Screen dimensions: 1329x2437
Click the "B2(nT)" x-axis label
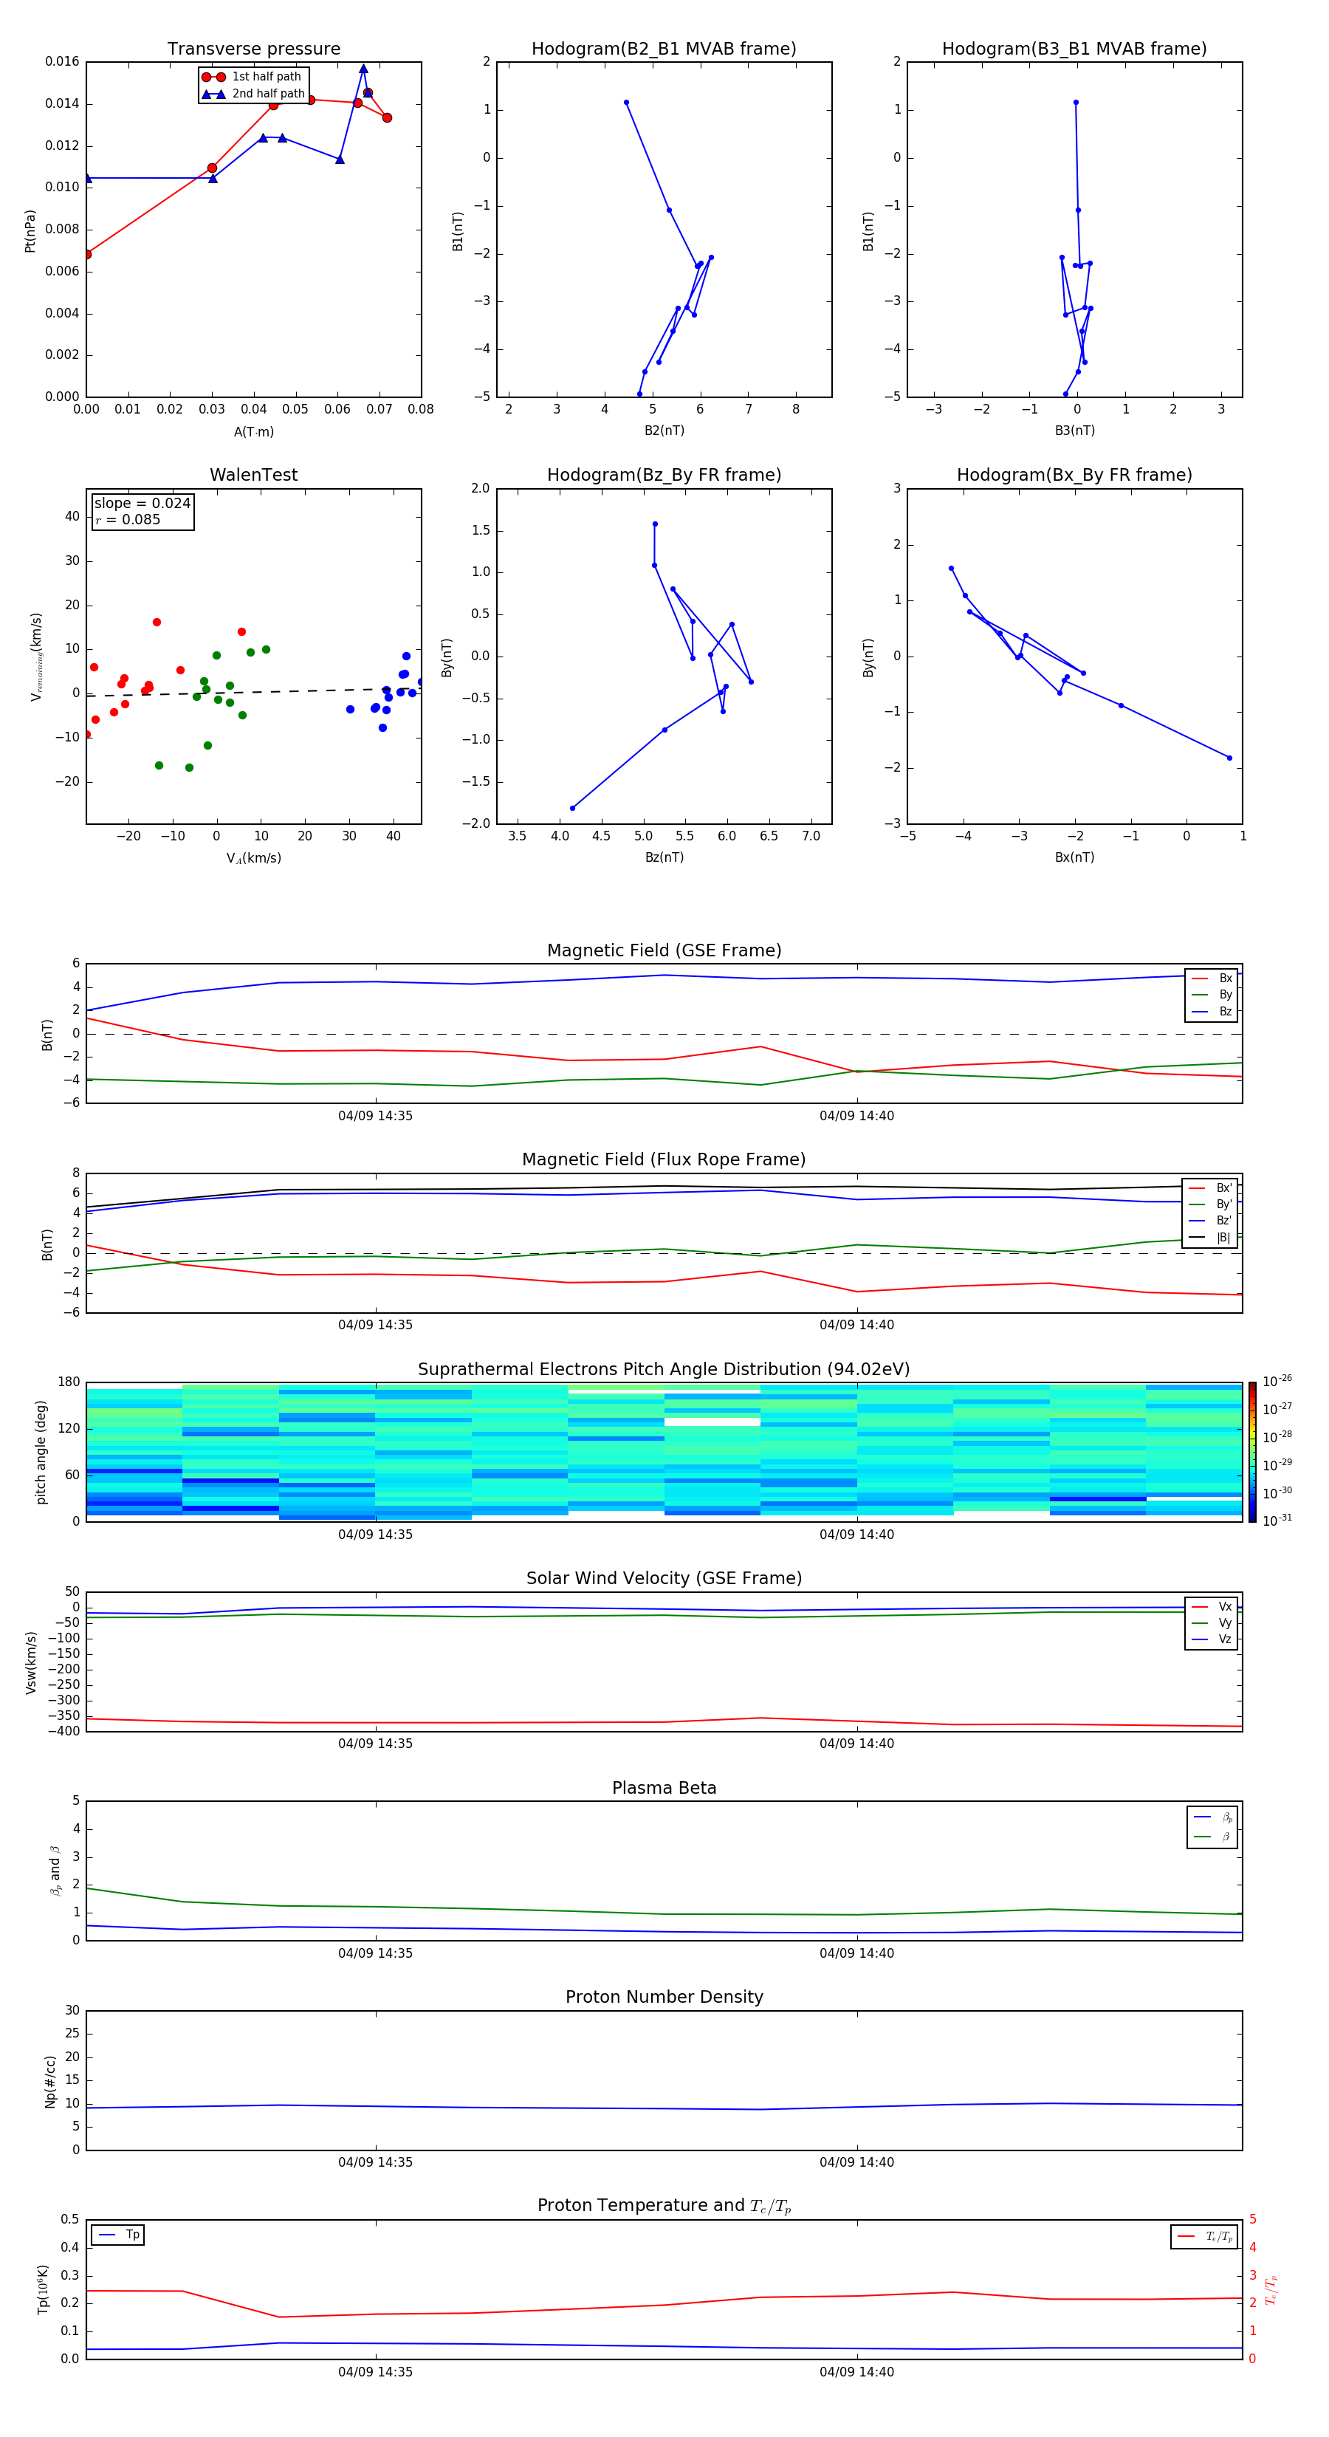coord(664,431)
